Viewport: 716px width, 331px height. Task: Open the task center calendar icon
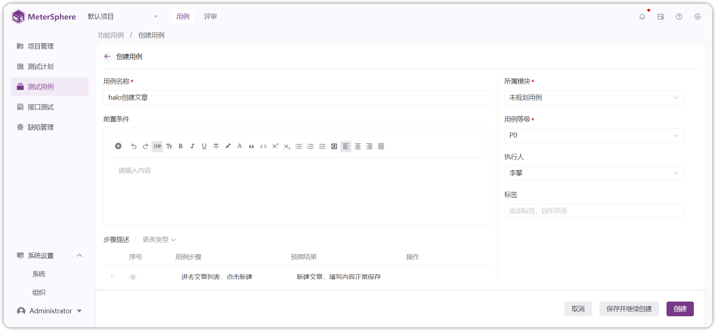coord(661,17)
